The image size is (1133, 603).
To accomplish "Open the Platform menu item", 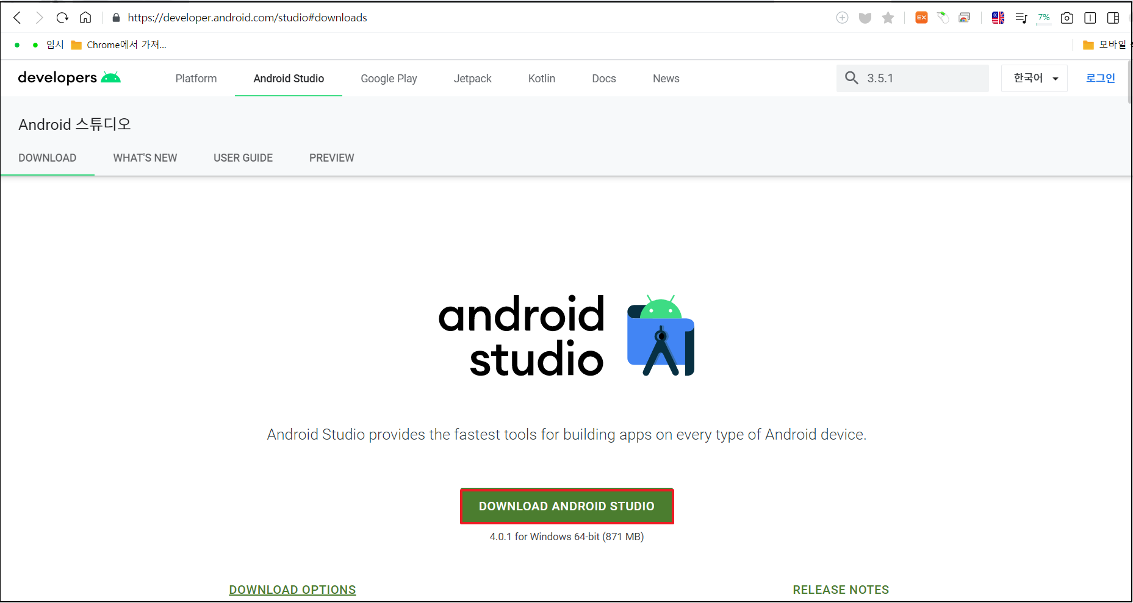I will [x=196, y=79].
